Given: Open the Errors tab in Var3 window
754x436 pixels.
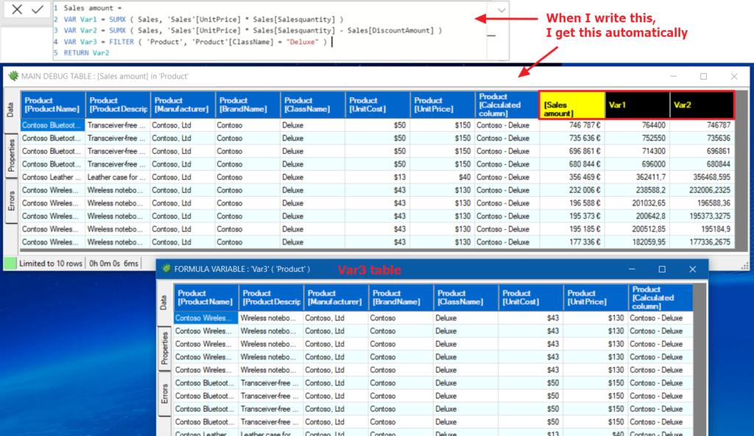Looking at the screenshot, I should pyautogui.click(x=164, y=393).
